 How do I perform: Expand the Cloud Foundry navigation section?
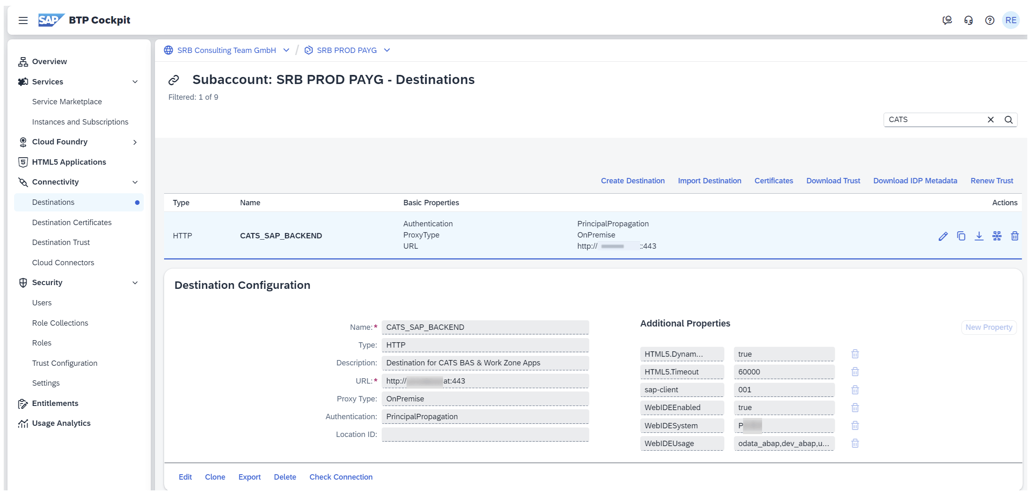coord(135,142)
